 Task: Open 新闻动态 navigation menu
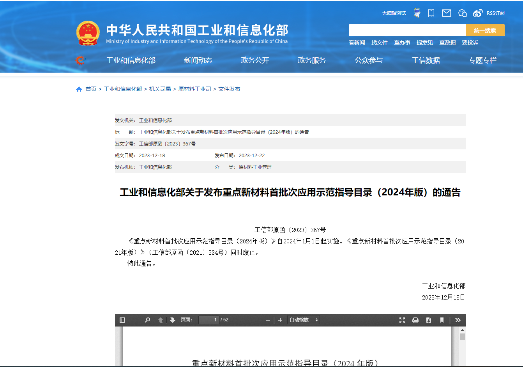click(198, 60)
